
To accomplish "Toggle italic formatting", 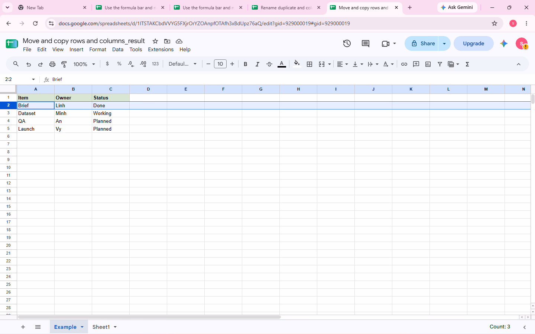I will (257, 64).
